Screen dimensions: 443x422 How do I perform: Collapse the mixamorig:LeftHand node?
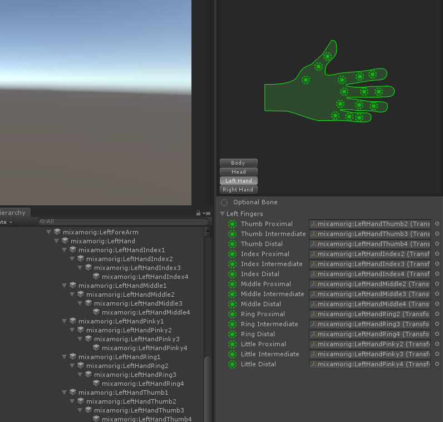[57, 241]
